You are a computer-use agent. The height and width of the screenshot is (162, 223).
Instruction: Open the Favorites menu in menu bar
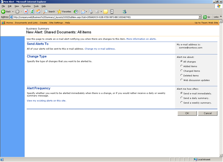pos(26,6)
